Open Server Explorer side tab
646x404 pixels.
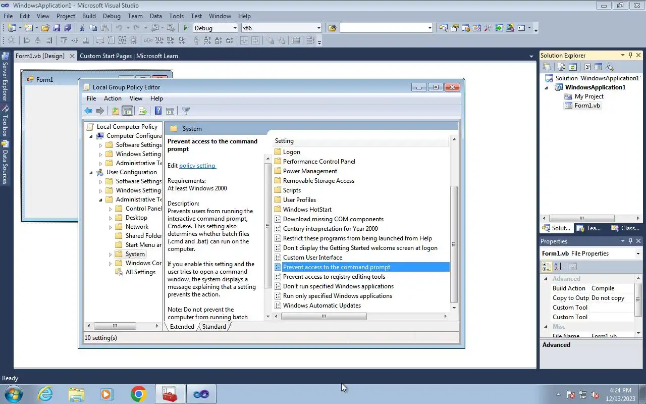click(5, 77)
